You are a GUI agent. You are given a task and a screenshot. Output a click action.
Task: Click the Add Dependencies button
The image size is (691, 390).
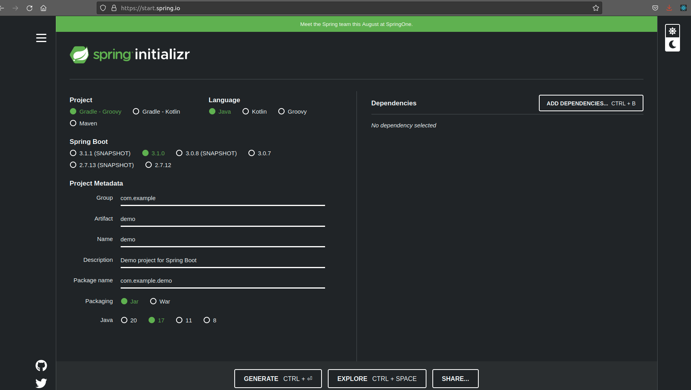(591, 103)
